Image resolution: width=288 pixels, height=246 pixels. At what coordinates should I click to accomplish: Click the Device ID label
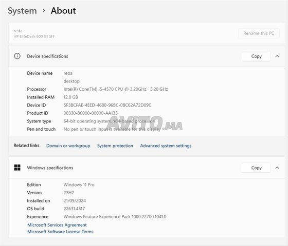tap(37, 105)
